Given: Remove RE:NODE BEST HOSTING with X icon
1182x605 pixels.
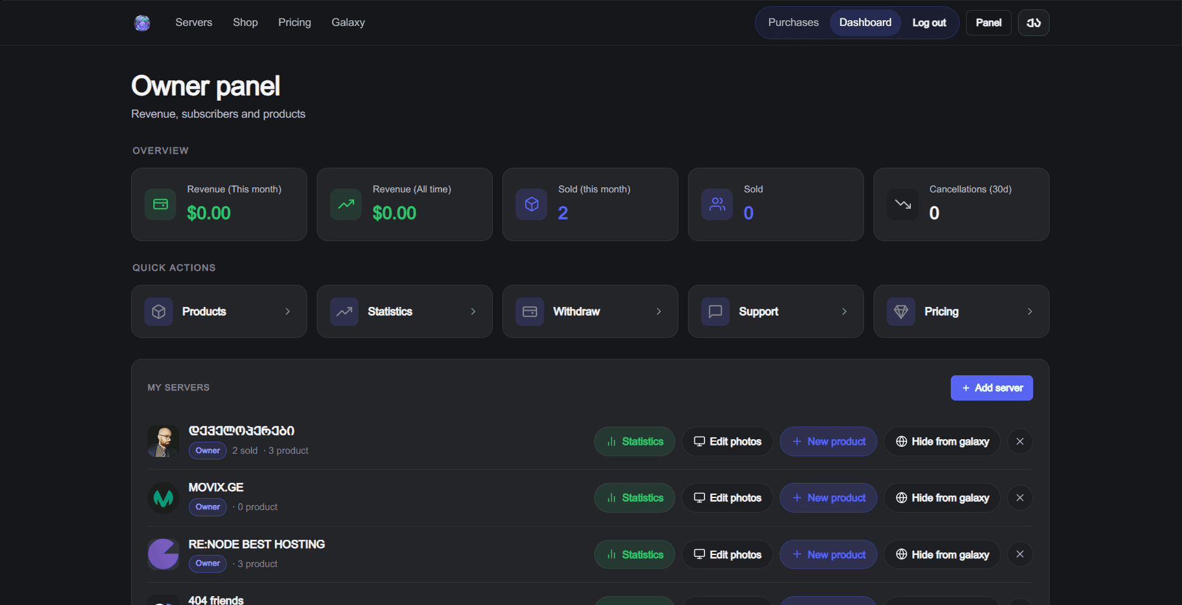Looking at the screenshot, I should pyautogui.click(x=1020, y=554).
